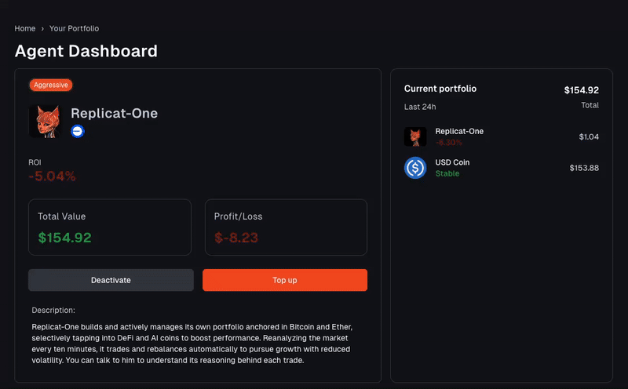Click the Last 24h label
628x389 pixels.
420,107
